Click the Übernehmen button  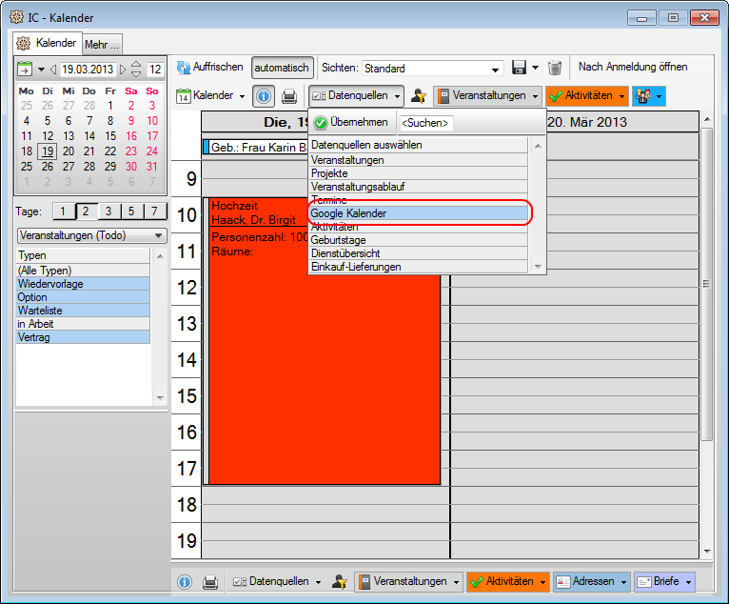[351, 122]
